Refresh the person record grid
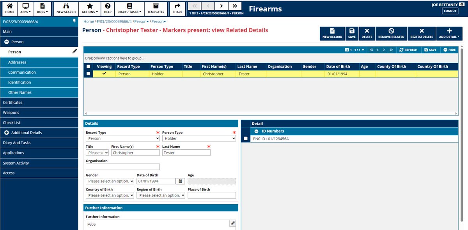468x230 pixels. pos(408,50)
